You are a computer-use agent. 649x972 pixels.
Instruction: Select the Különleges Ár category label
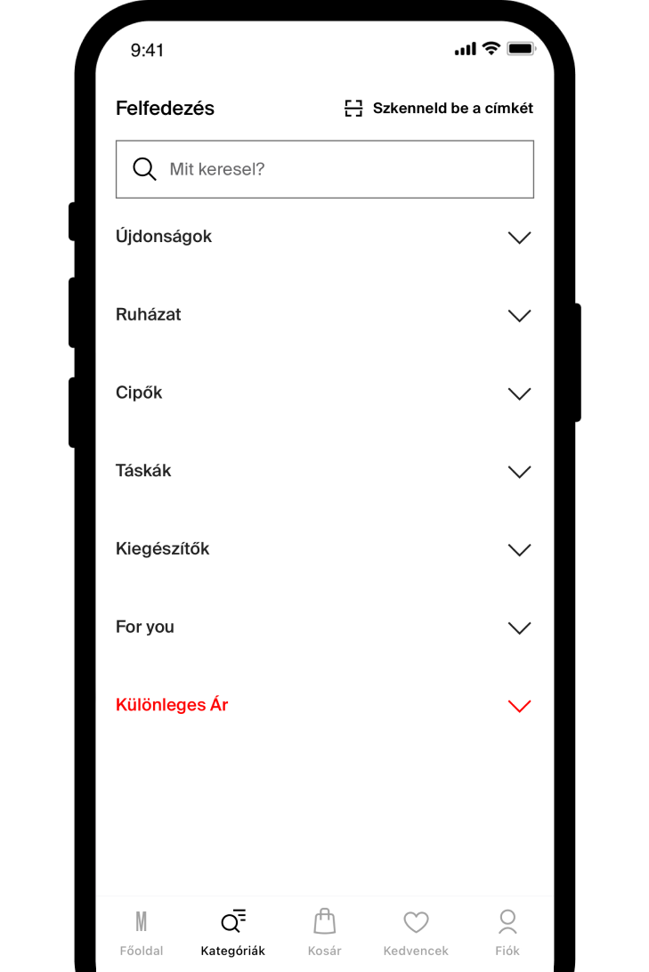(x=172, y=704)
